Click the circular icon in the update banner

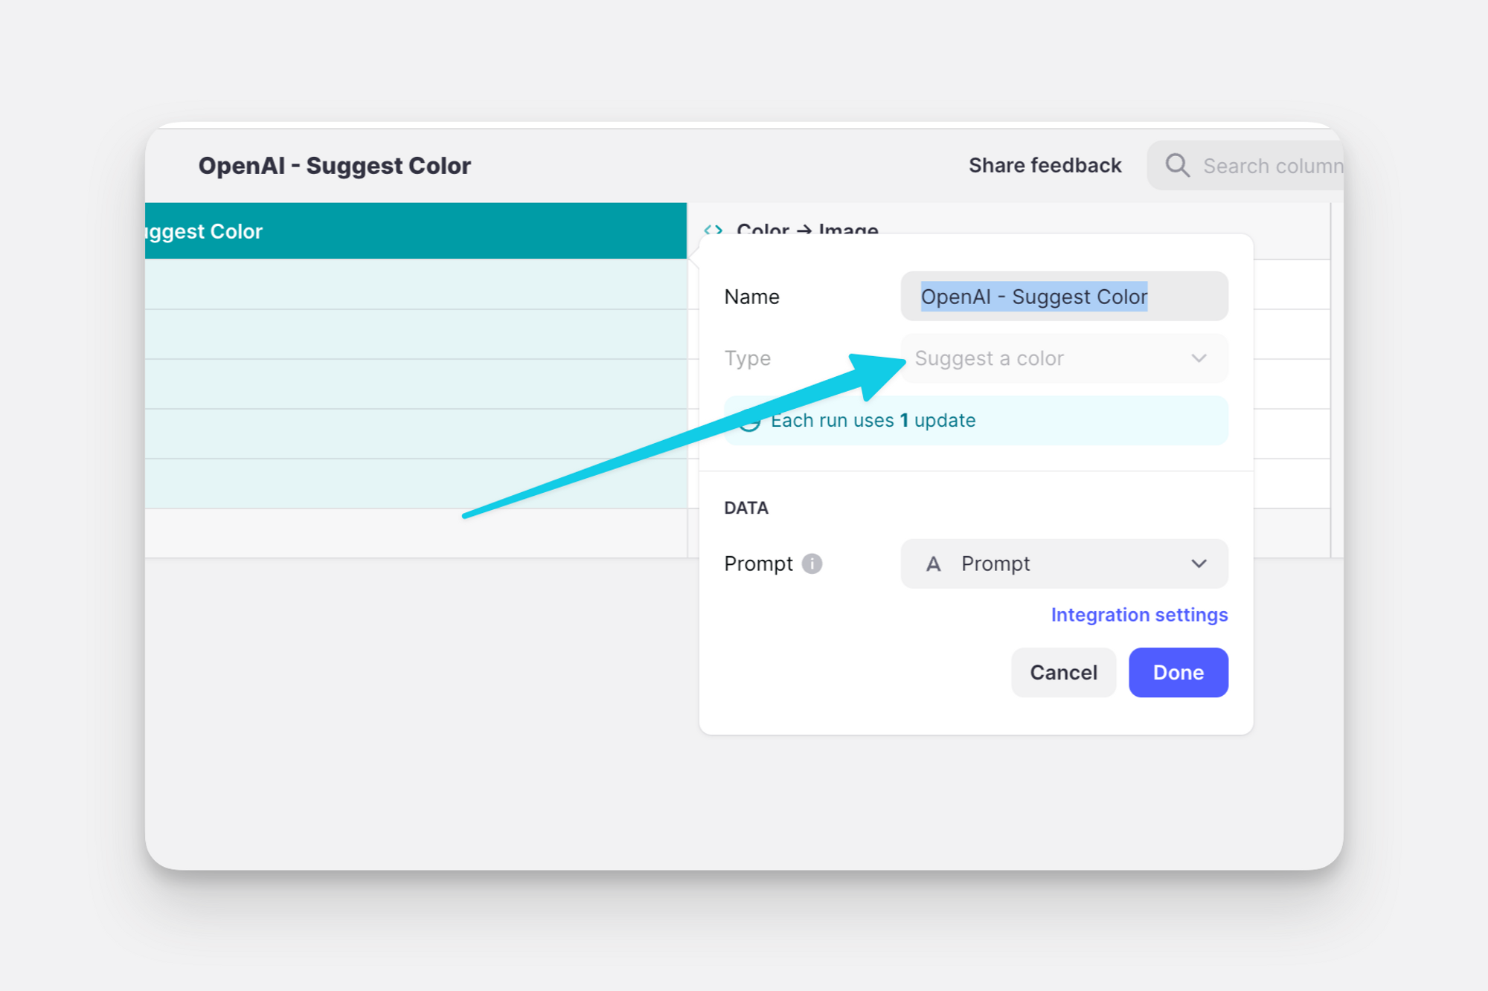(x=750, y=422)
